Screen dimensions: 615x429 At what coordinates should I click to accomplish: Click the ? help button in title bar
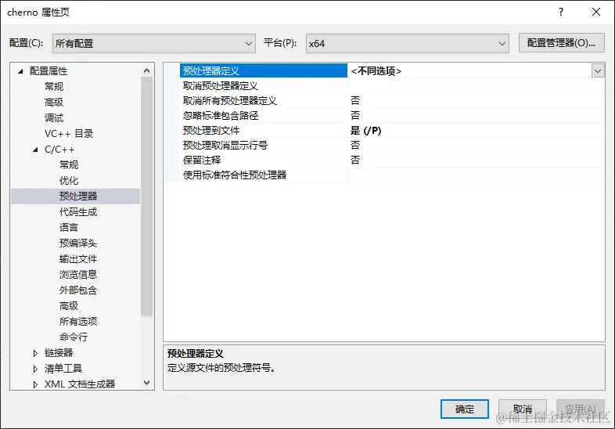561,13
